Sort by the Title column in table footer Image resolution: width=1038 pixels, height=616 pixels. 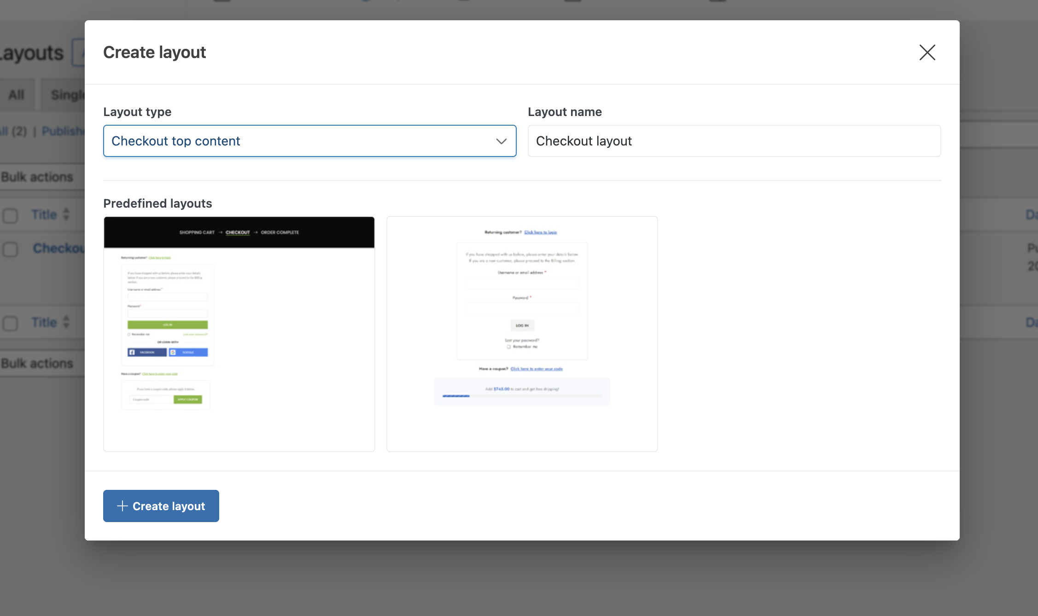(44, 322)
